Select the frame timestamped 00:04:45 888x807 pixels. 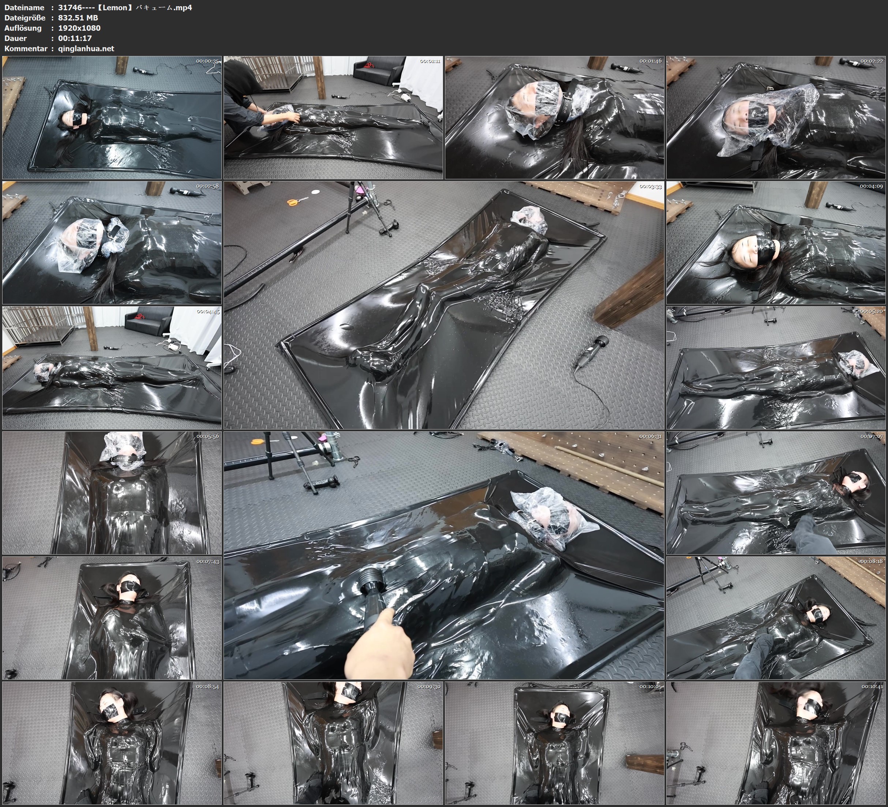[112, 367]
